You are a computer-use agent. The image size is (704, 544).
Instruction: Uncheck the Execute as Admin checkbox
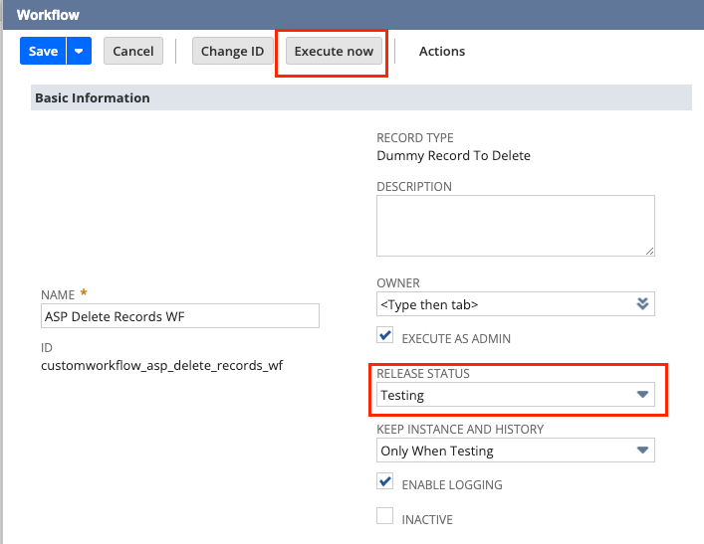[385, 337]
